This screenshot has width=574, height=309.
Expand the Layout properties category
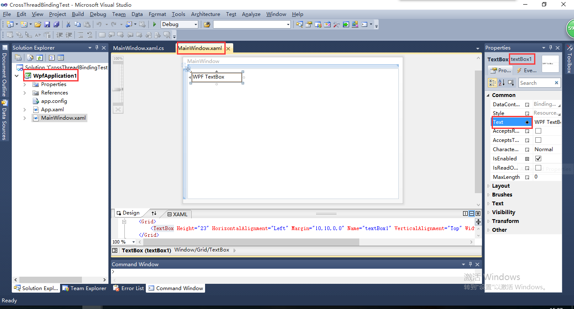pyautogui.click(x=488, y=186)
